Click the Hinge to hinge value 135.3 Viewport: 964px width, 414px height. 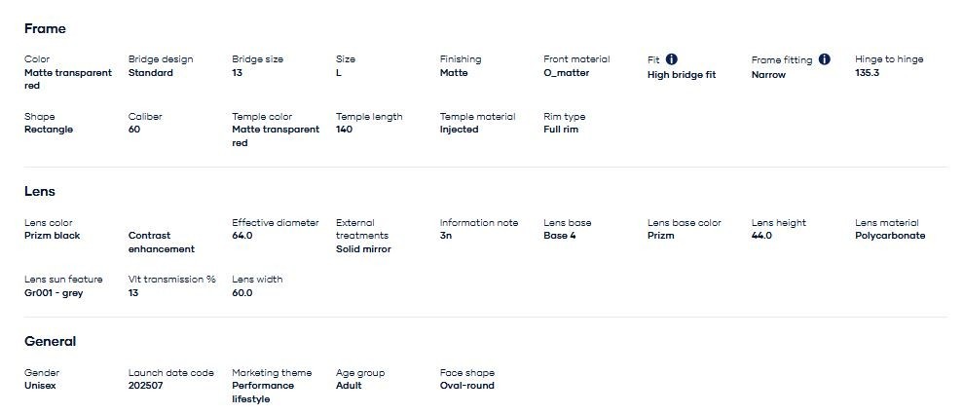[x=867, y=73]
